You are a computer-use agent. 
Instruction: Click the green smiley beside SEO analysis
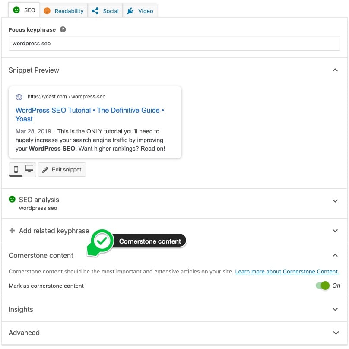pyautogui.click(x=12, y=200)
